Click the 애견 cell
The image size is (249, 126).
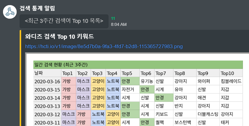(208, 98)
